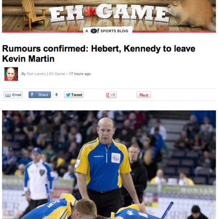
Task: Click the Eh Game banner title
Action: (109, 14)
